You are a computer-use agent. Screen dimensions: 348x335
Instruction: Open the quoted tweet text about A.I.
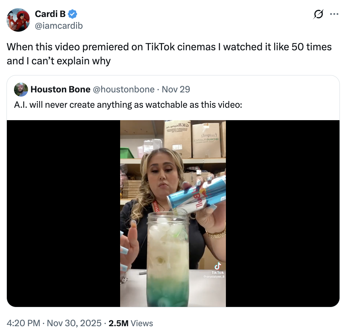(129, 104)
